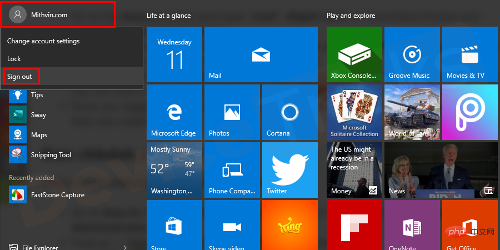
Task: Open the Phone Companion tile
Action: pos(232,170)
